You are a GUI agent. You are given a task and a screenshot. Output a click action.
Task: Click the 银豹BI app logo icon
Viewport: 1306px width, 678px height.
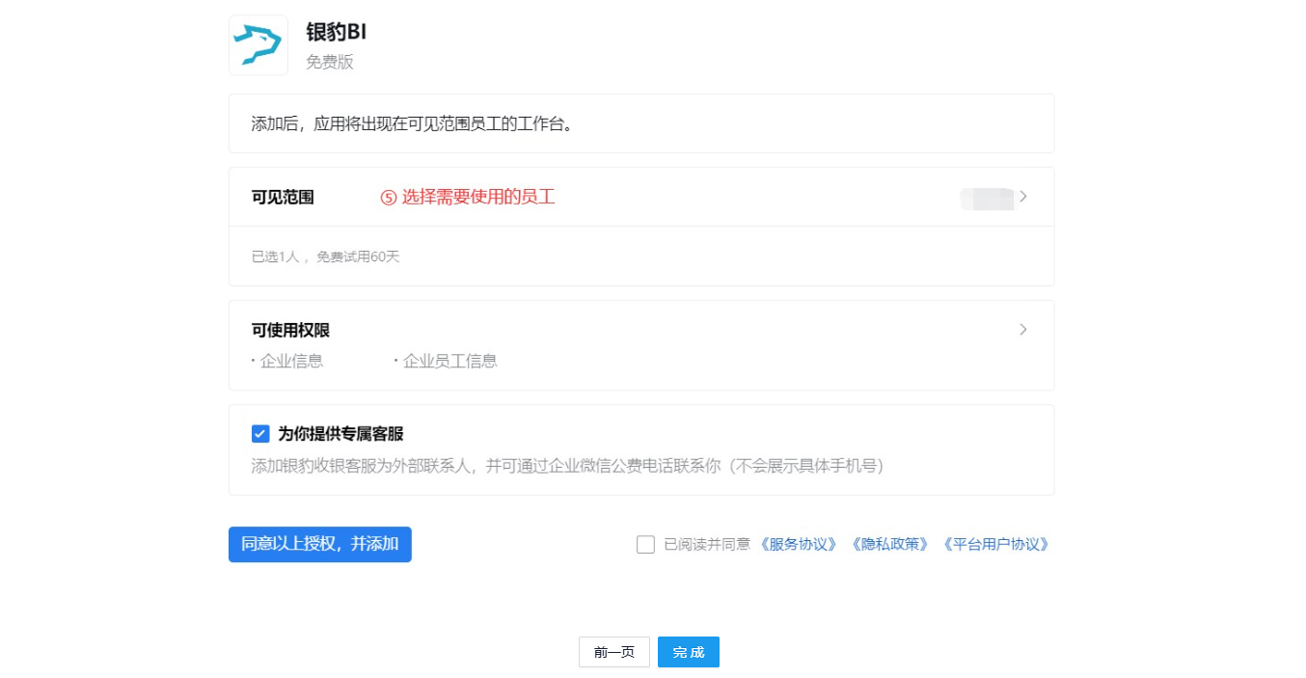click(x=258, y=44)
